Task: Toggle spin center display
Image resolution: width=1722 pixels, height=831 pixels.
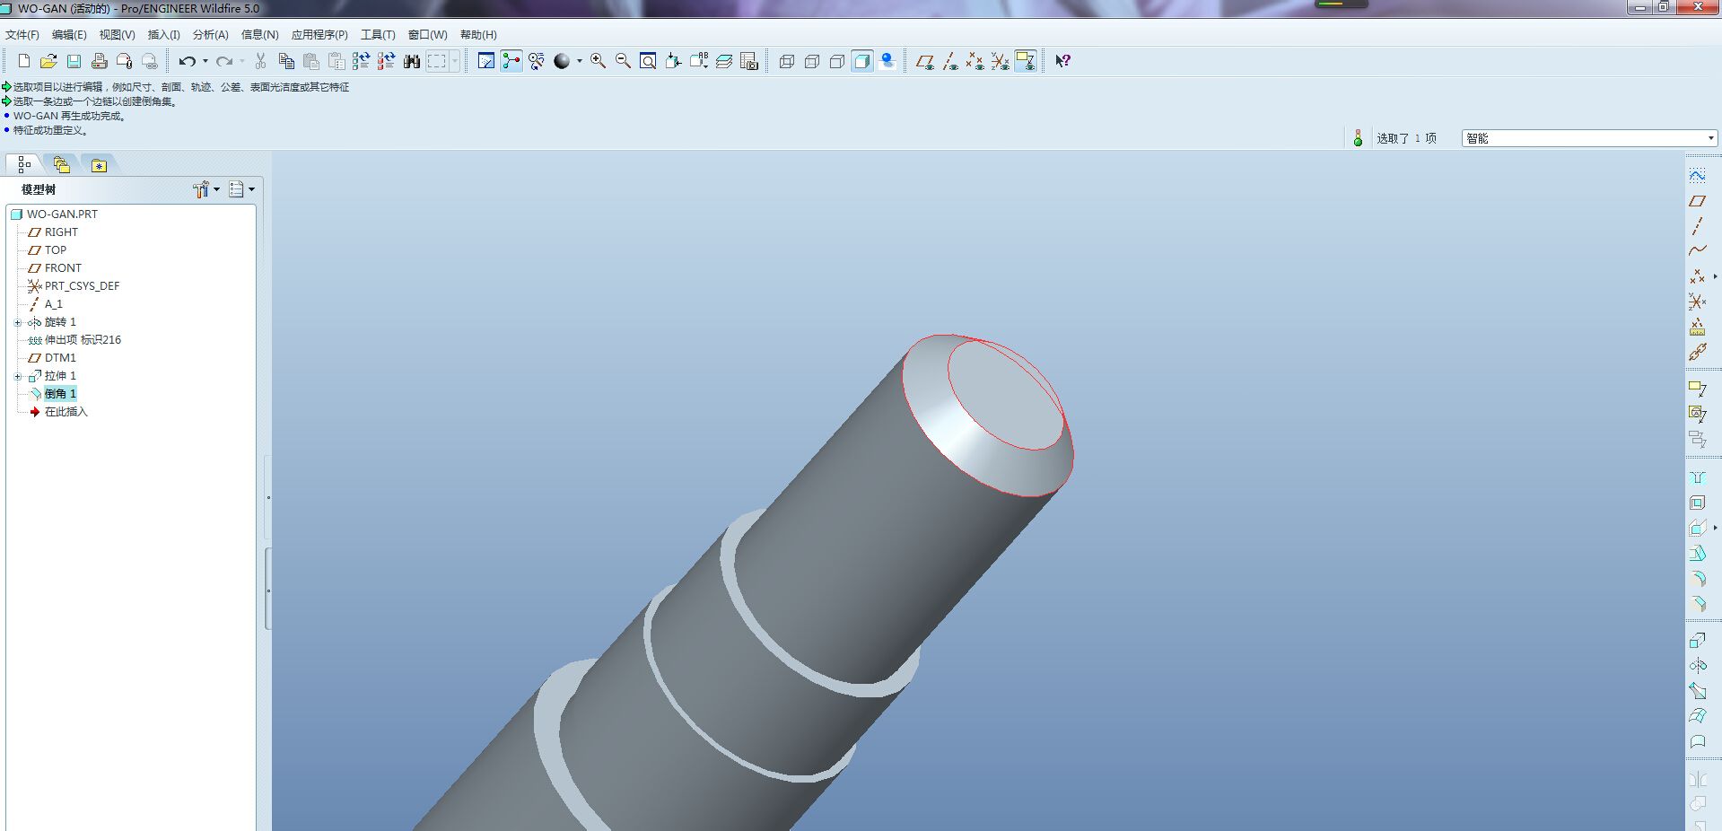Action: click(x=511, y=61)
